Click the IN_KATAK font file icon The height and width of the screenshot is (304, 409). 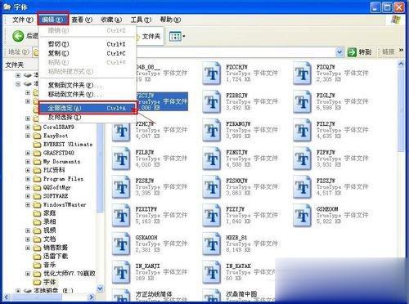(212, 272)
